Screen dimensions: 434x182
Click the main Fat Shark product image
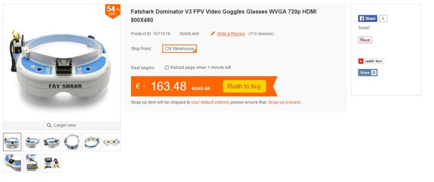click(62, 63)
